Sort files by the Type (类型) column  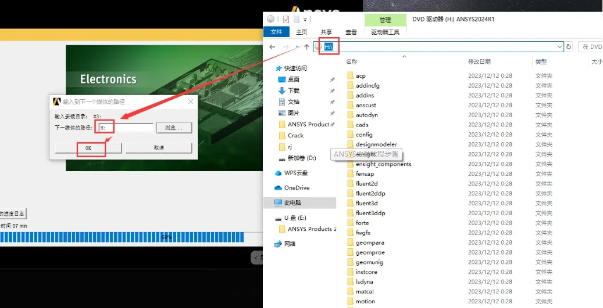point(541,61)
